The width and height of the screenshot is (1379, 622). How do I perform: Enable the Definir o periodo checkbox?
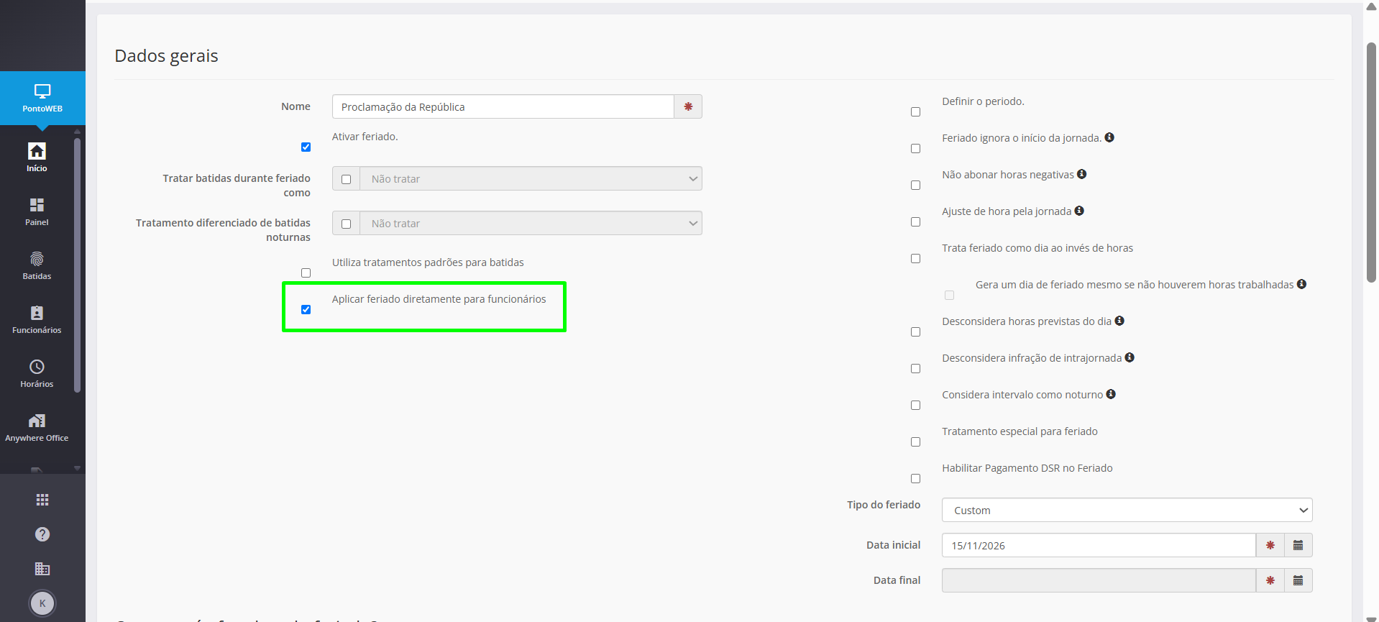pos(915,111)
